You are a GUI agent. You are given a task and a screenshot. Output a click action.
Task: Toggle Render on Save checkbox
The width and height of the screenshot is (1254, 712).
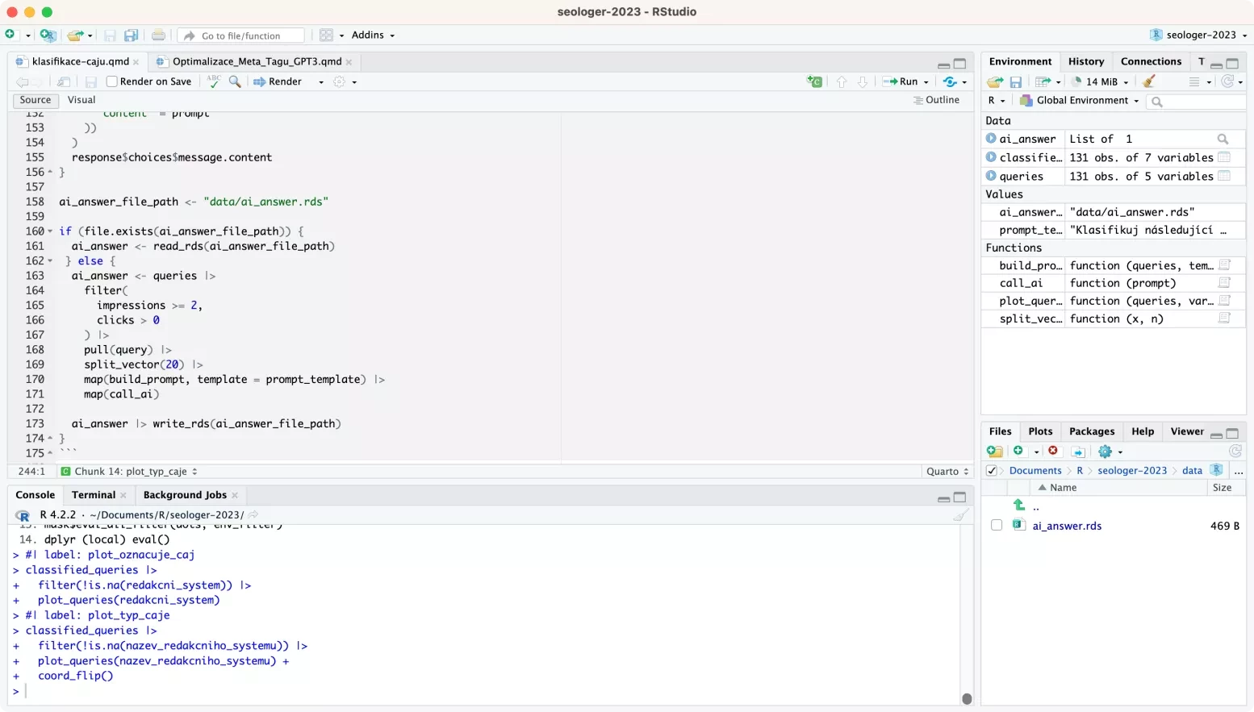(112, 81)
